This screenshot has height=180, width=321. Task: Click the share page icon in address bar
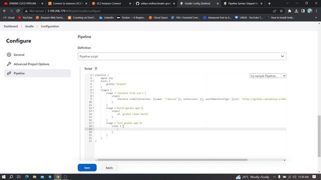(274, 11)
